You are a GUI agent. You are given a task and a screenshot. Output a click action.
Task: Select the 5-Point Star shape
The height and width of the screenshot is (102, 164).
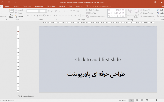[x=123, y=16]
